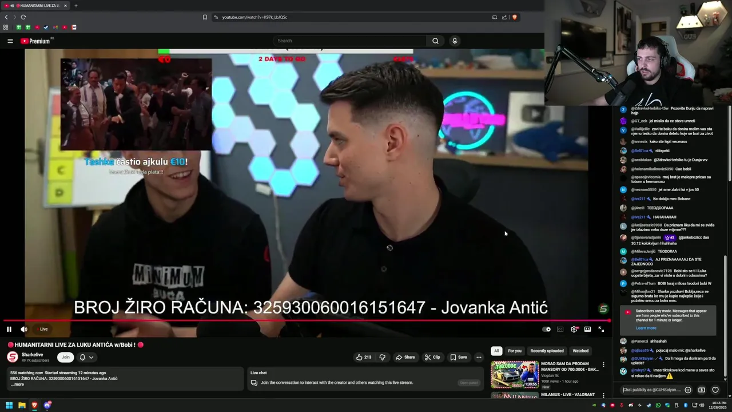
Task: Open MORAO SAM DA PRODAM MANSORY thumbnail
Action: coord(515,374)
